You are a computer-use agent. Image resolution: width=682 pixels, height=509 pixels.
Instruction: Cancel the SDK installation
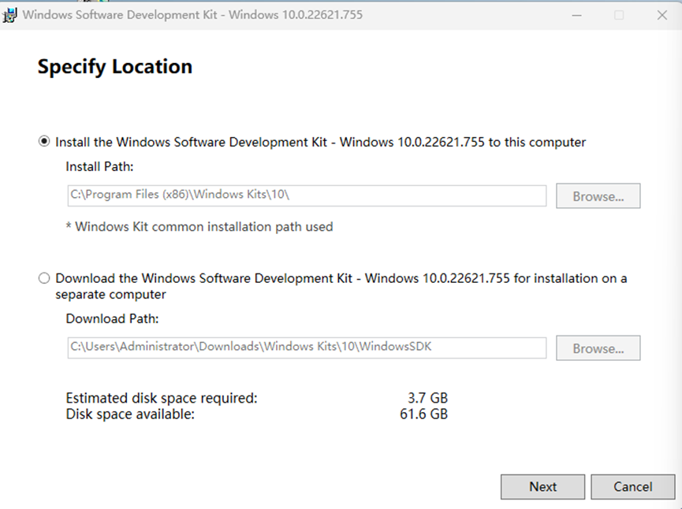click(x=633, y=487)
